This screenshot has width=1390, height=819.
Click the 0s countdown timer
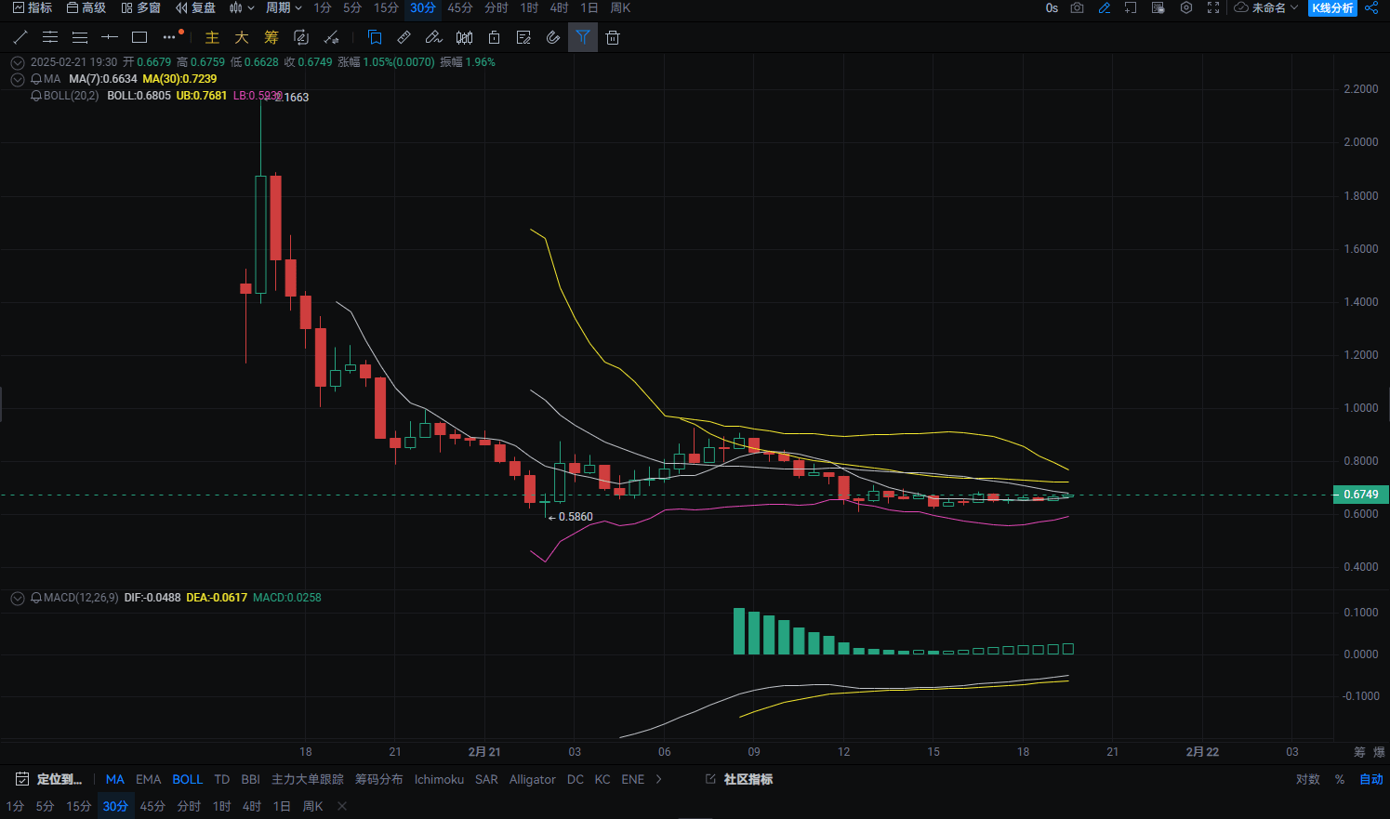1052,7
